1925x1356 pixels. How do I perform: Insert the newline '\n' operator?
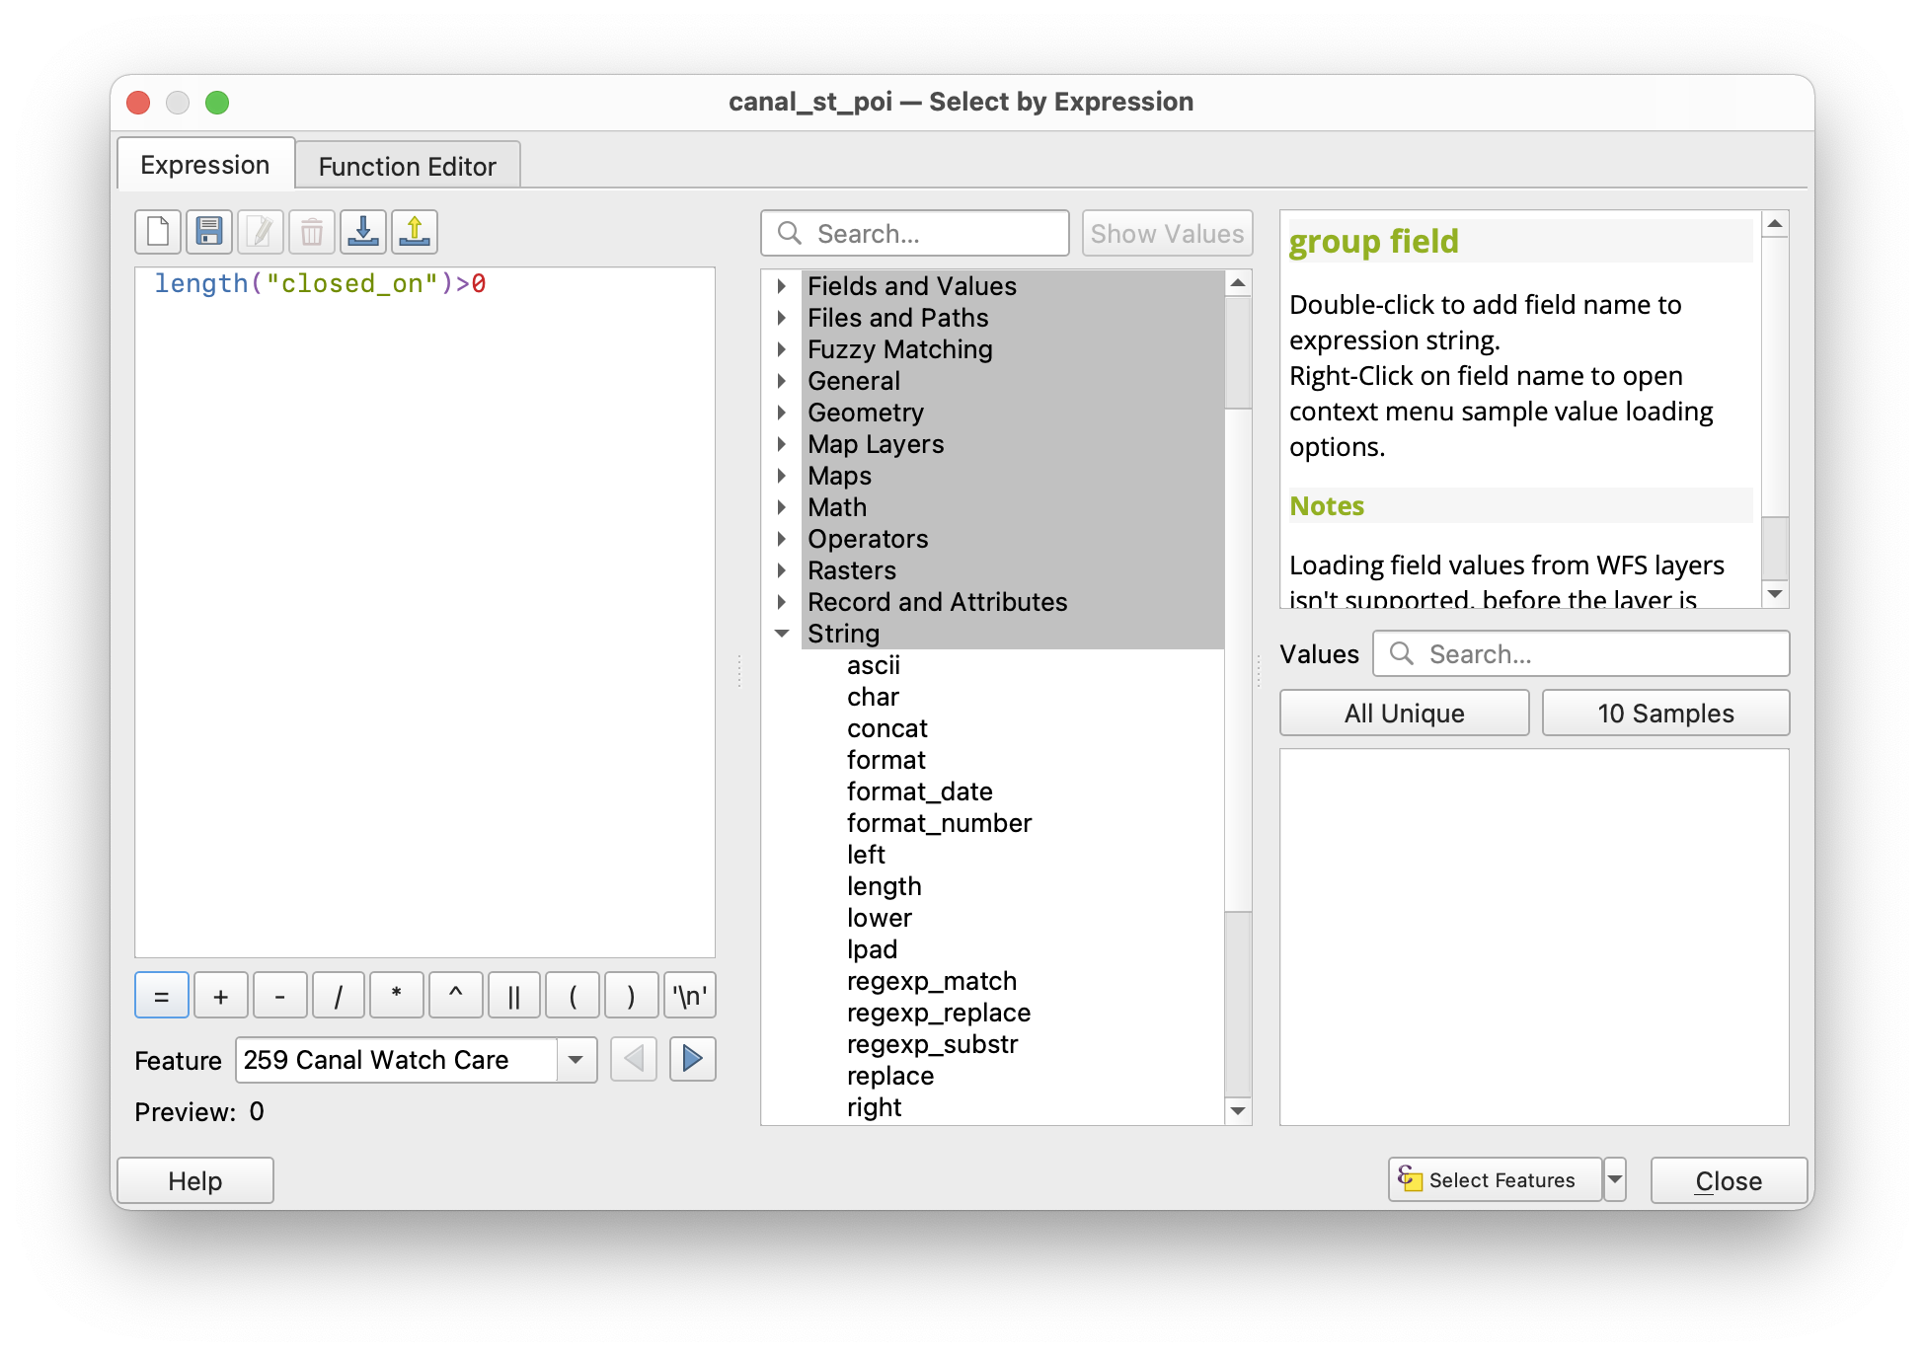tap(689, 996)
